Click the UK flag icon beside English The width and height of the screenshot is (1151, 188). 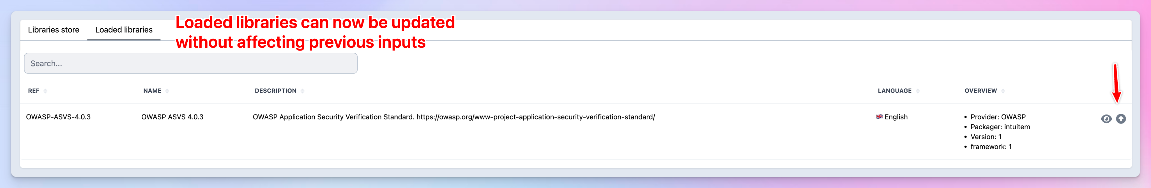click(879, 116)
